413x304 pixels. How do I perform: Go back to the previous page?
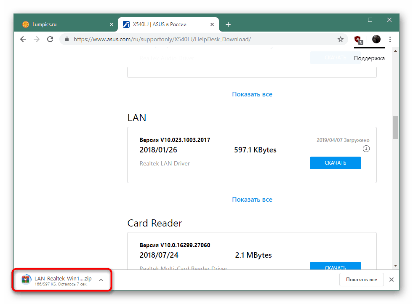tap(23, 39)
